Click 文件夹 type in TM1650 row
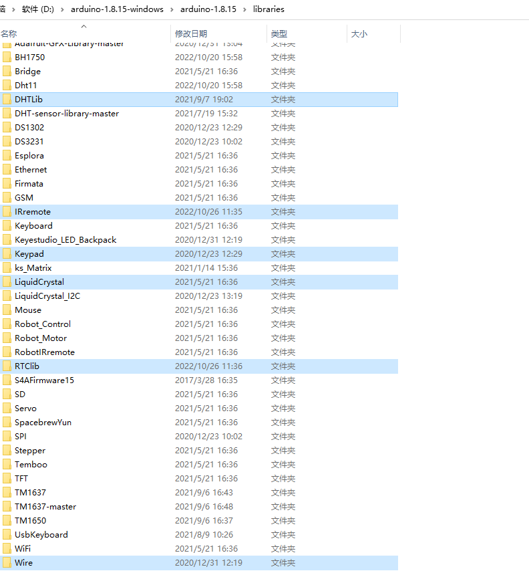The image size is (529, 573). click(283, 521)
